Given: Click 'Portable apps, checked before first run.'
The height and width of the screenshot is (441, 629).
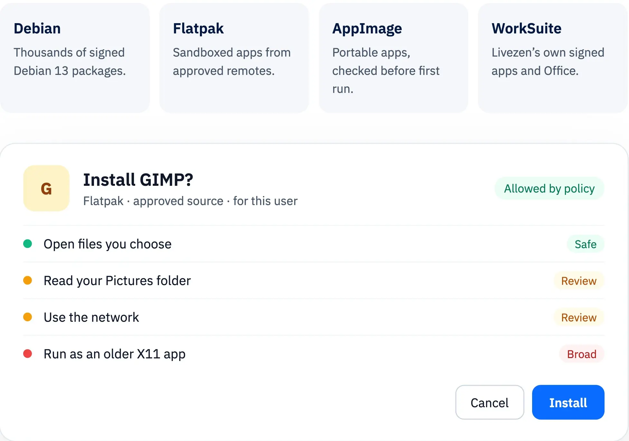Looking at the screenshot, I should (386, 71).
